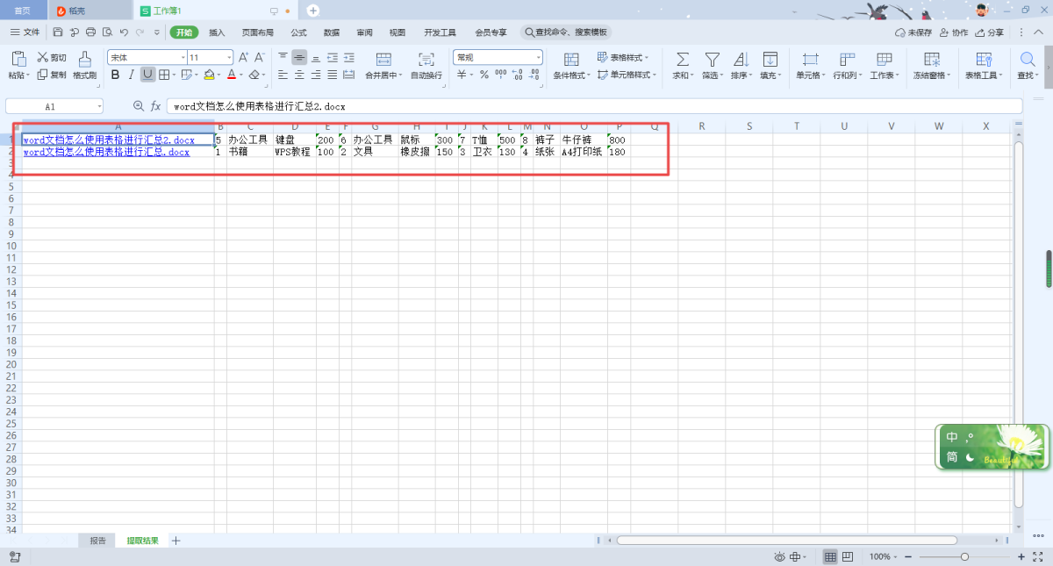
Task: Toggle eye protection mode in status bar
Action: point(779,557)
